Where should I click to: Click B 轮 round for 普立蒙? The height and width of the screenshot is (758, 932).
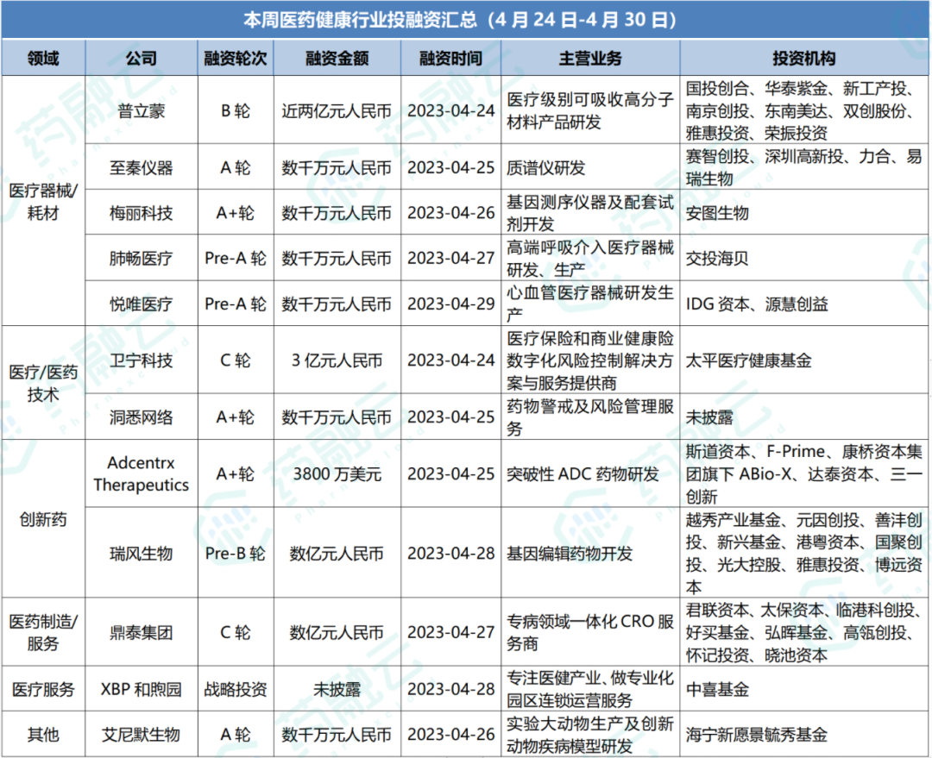tap(236, 110)
